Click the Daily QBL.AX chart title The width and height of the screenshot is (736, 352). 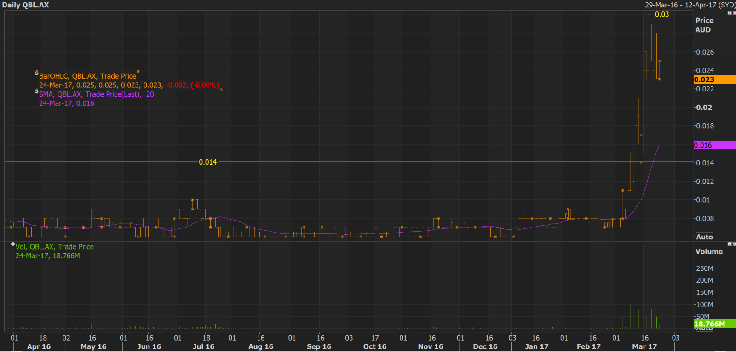25,5
